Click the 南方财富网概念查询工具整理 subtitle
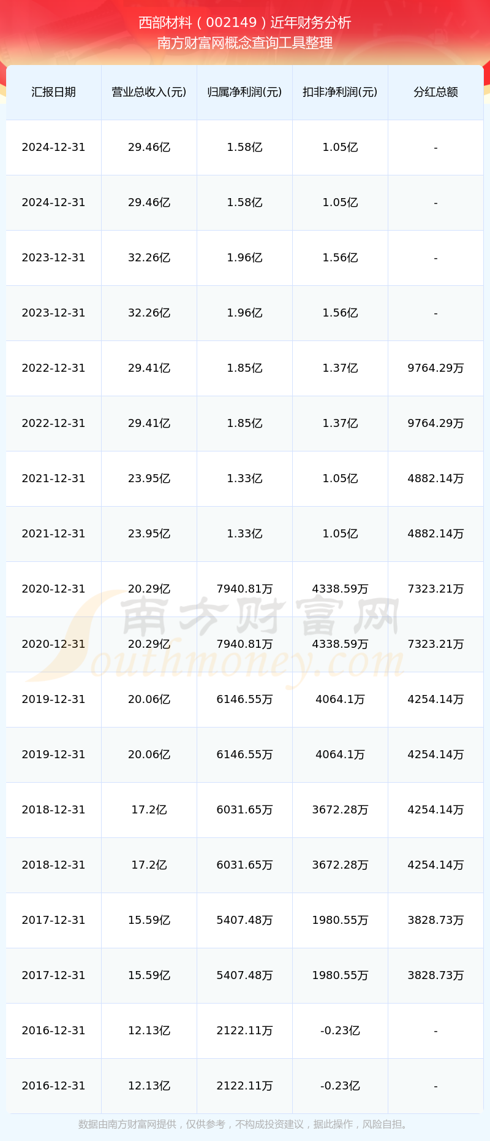 click(x=245, y=43)
